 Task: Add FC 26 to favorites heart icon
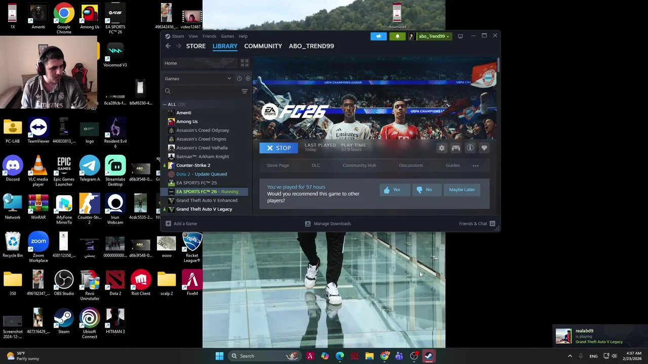(x=484, y=148)
